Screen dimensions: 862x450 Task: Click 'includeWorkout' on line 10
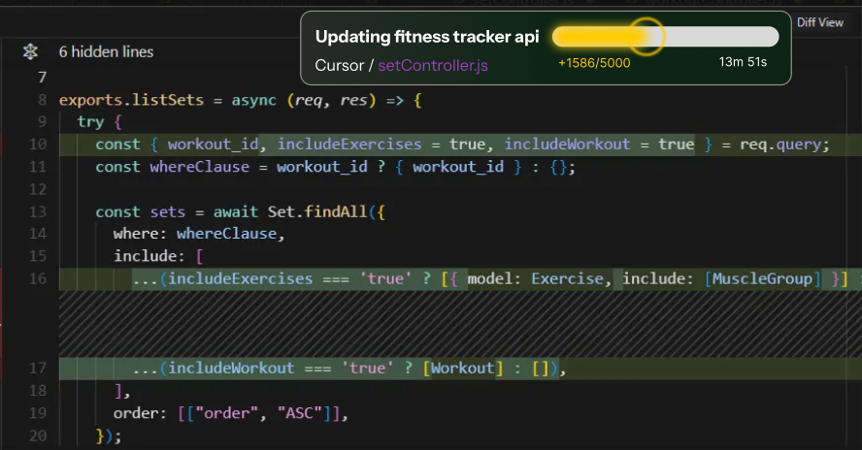[x=567, y=144]
